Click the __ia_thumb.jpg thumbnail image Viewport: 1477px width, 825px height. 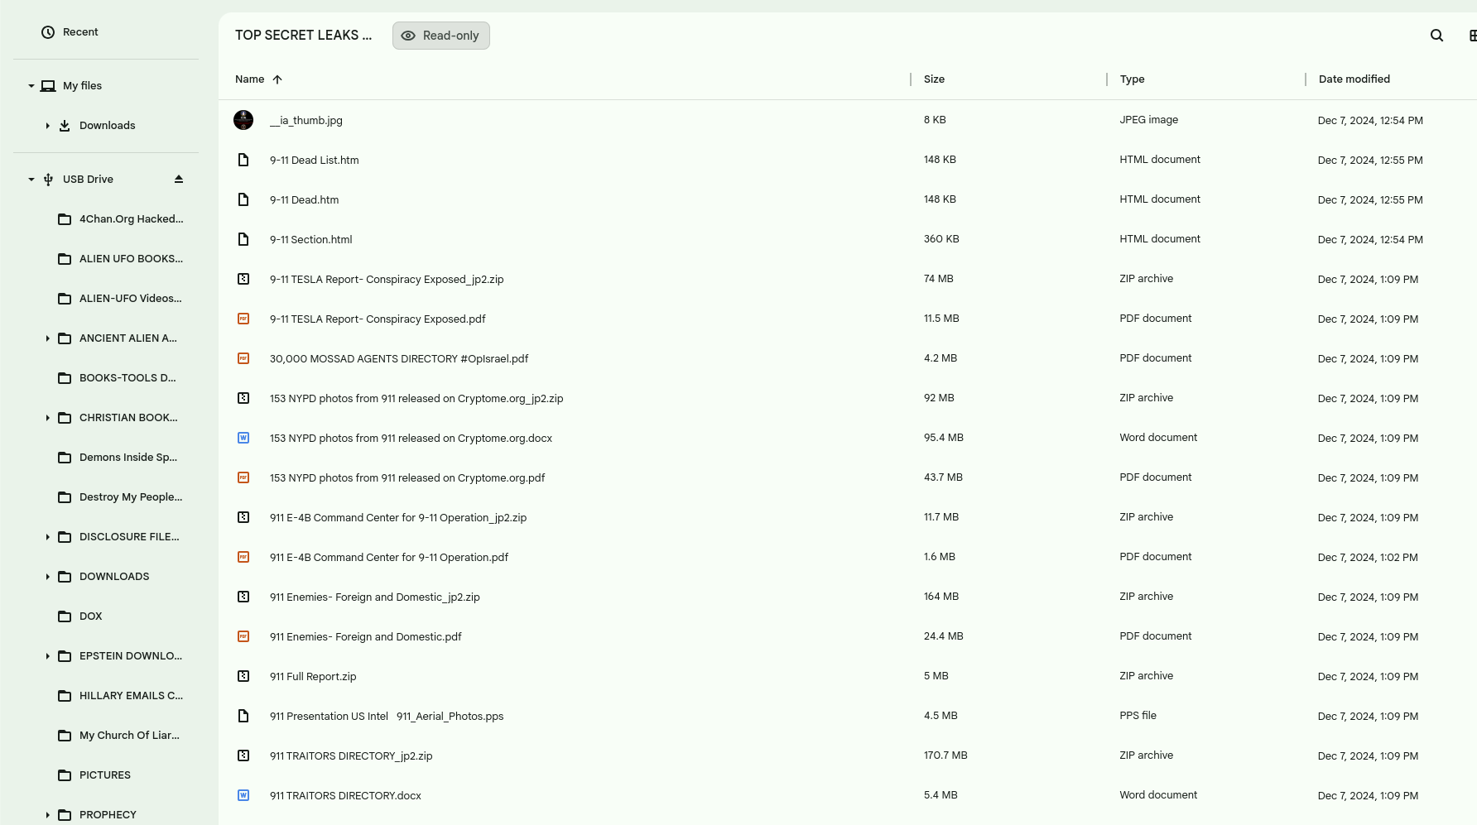tap(243, 120)
